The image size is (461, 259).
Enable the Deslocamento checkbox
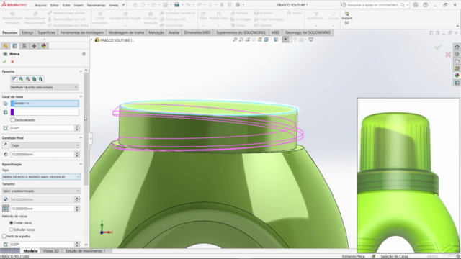(x=12, y=120)
